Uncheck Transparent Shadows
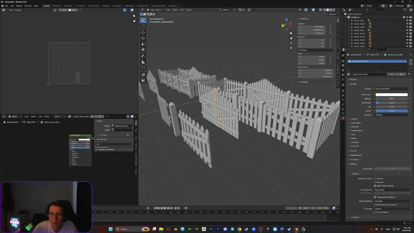This screenshot has width=414, height=233. (375, 197)
